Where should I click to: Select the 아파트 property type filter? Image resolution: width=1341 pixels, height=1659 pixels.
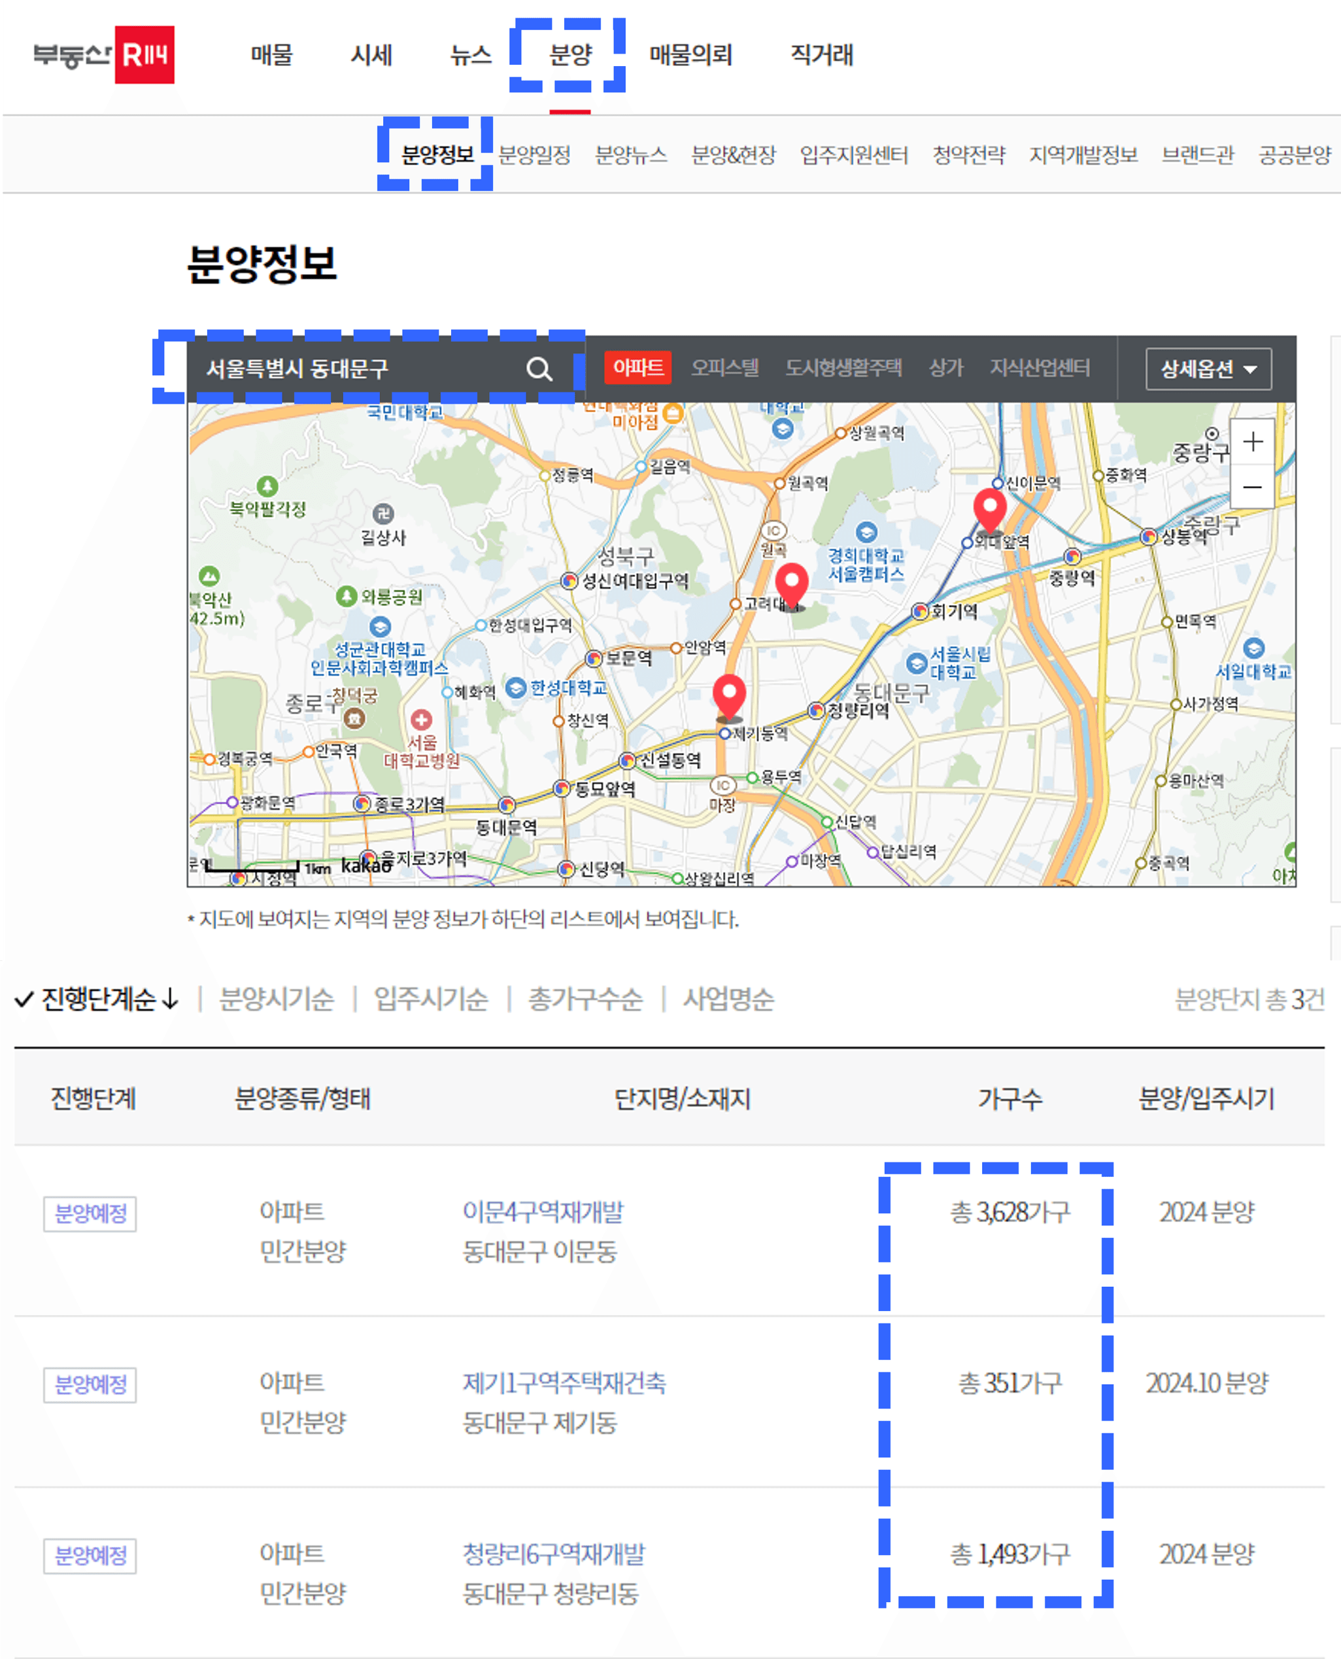point(638,368)
